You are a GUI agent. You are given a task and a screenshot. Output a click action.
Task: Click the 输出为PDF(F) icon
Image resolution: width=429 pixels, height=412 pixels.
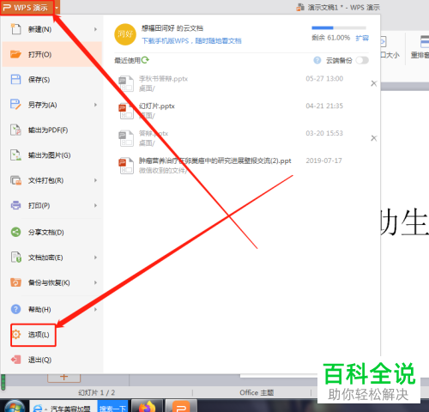[15, 130]
